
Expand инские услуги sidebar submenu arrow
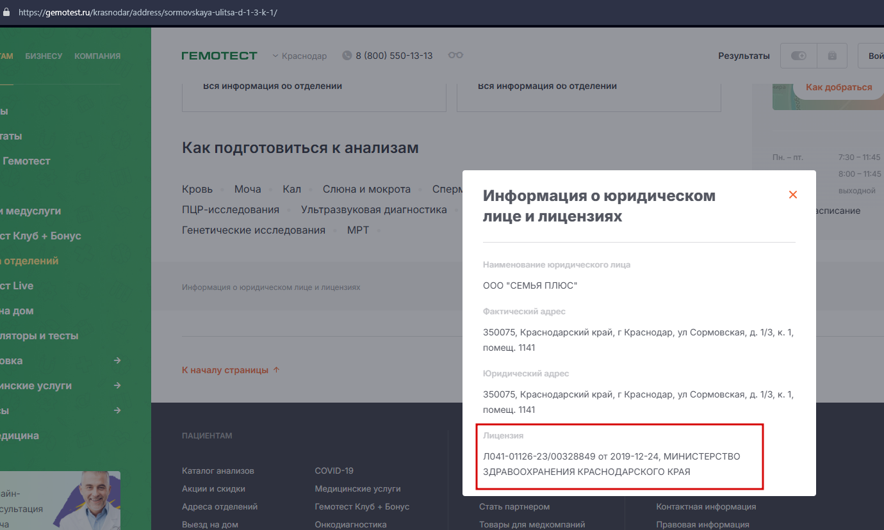(x=117, y=385)
